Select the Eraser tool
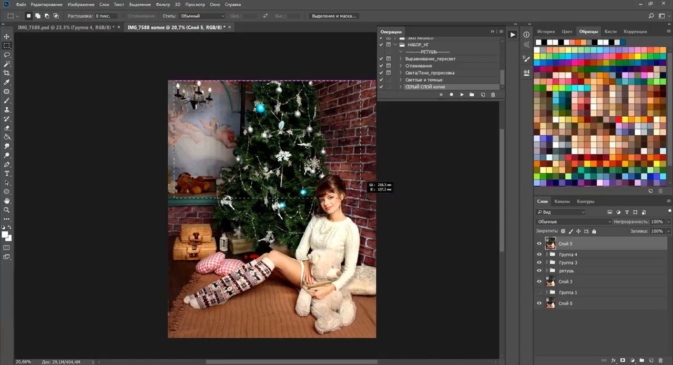 [x=7, y=128]
